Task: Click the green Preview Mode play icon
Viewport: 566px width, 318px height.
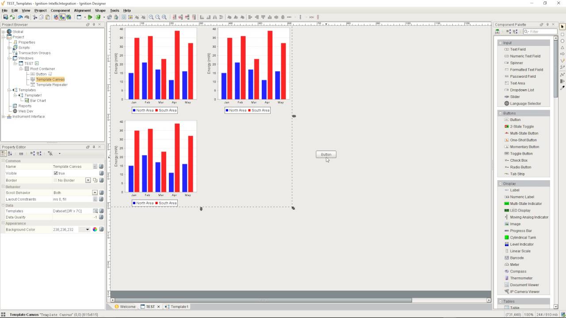Action: (x=90, y=17)
